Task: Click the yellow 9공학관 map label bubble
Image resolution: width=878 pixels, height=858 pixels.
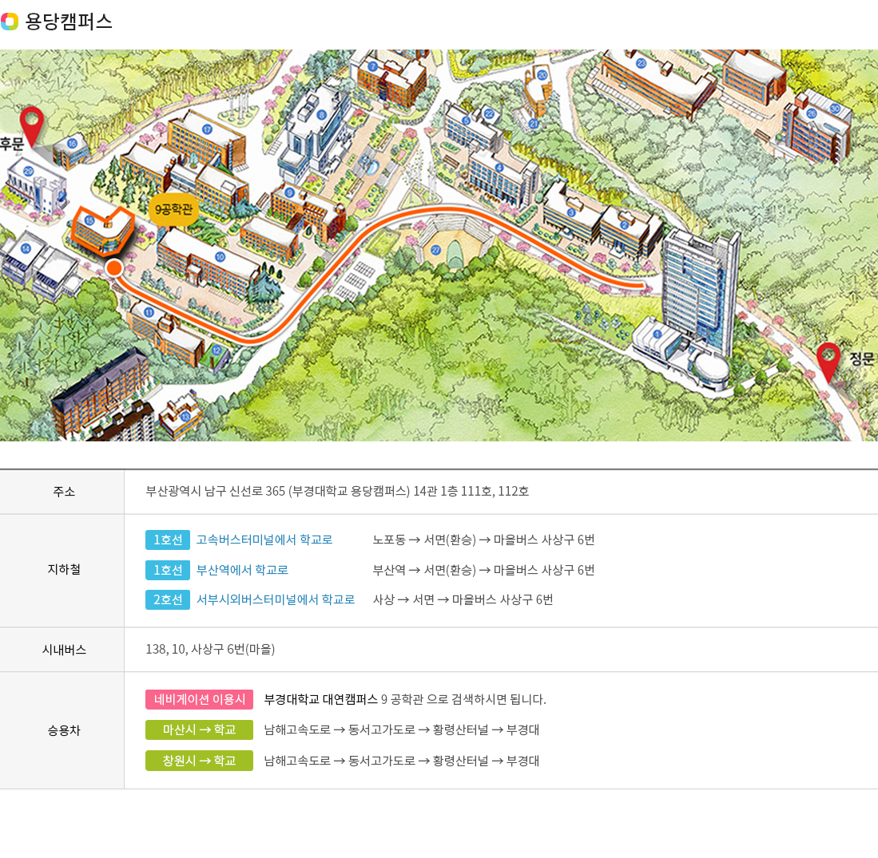Action: point(173,211)
